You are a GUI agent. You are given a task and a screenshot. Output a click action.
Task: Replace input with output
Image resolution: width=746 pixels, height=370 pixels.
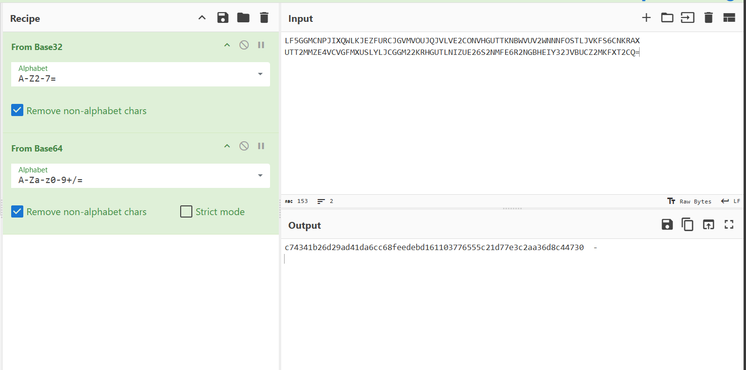click(x=709, y=224)
